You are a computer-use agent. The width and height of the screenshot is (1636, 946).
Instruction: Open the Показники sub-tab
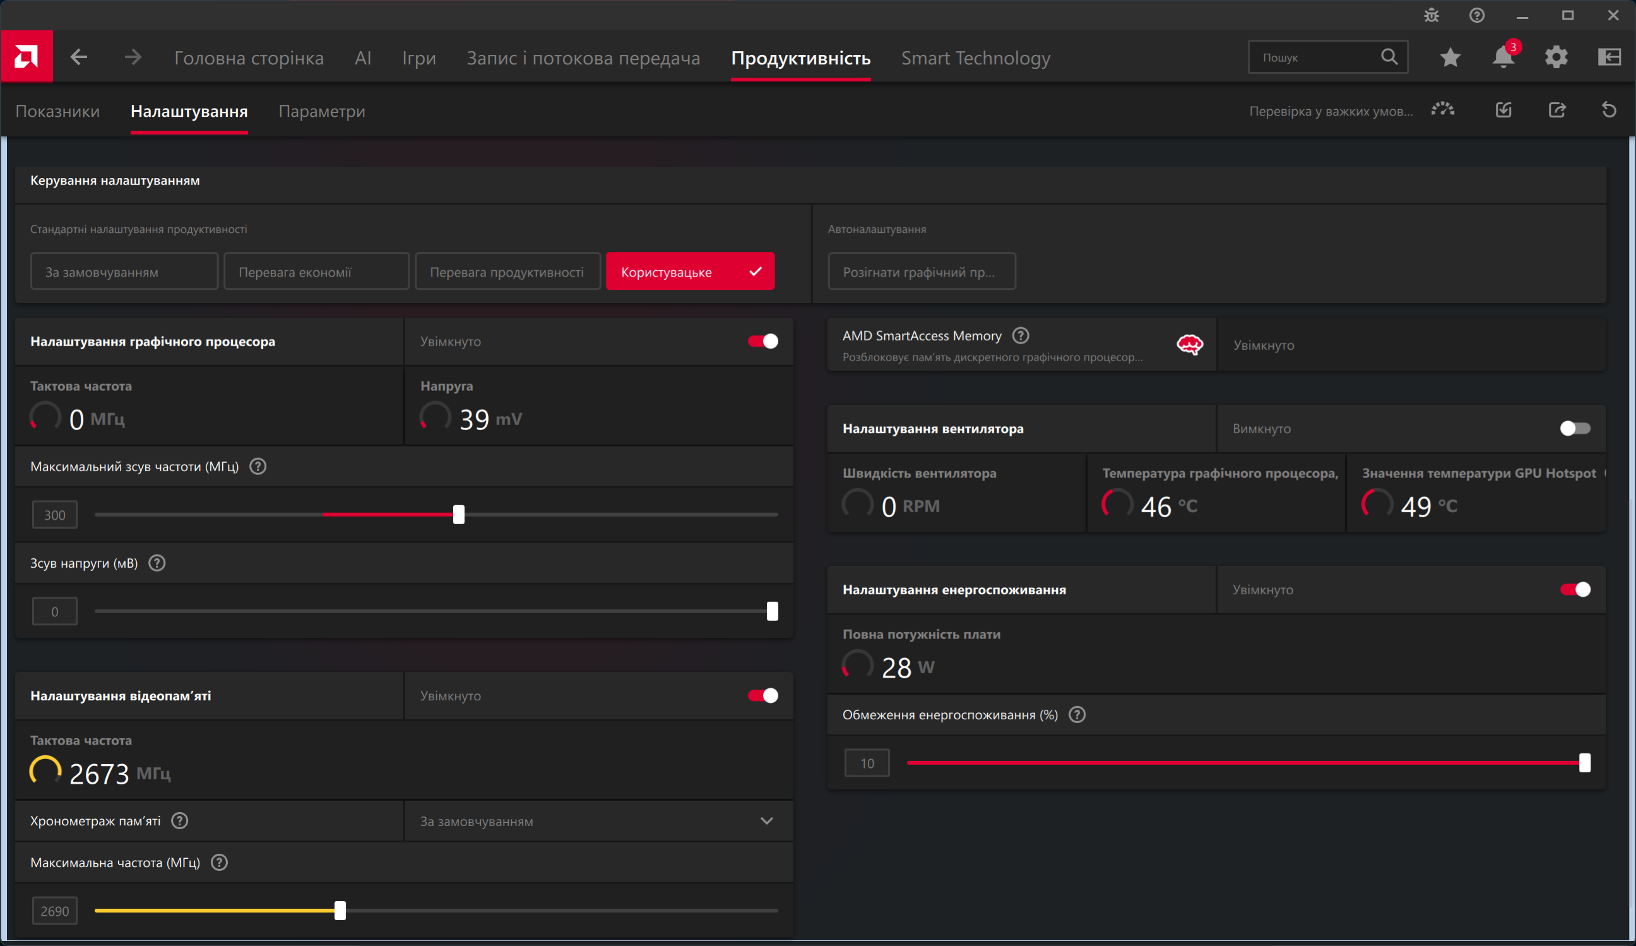pyautogui.click(x=57, y=111)
